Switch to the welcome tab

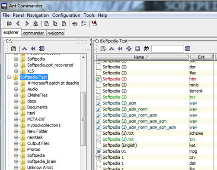(x=56, y=33)
